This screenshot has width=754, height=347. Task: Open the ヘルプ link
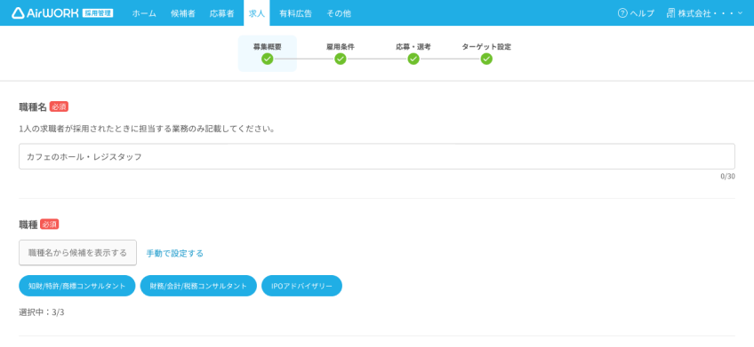[642, 13]
